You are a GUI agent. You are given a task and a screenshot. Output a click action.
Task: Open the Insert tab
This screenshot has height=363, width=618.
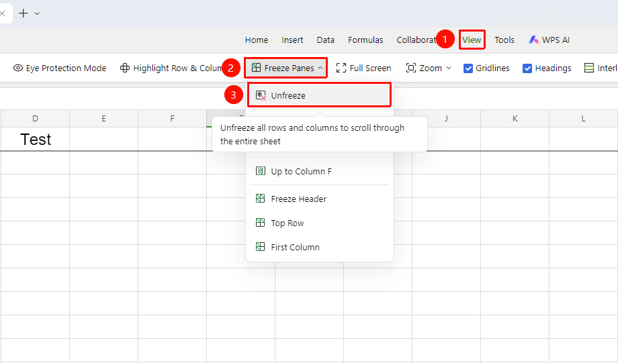tap(292, 40)
